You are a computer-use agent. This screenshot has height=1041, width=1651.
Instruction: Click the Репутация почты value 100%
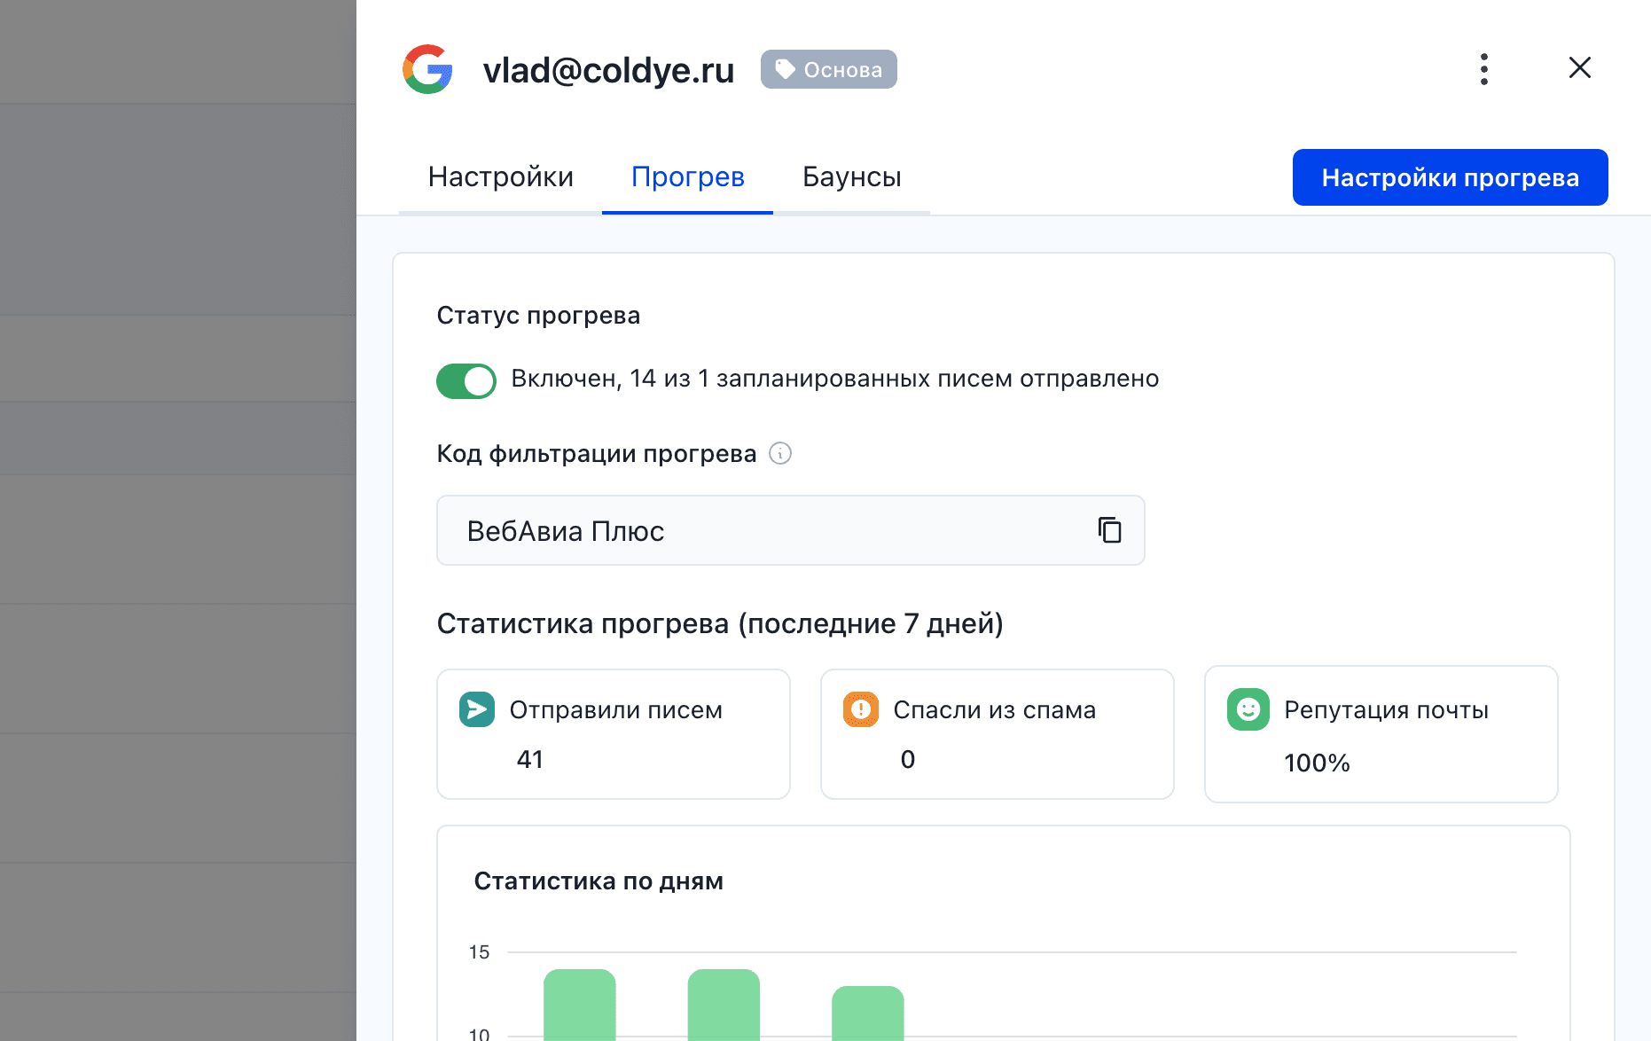pyautogui.click(x=1317, y=763)
